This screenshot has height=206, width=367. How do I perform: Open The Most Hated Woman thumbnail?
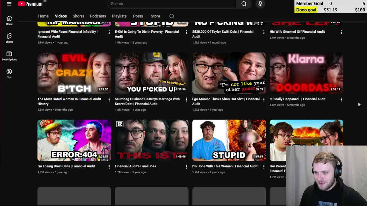[x=74, y=73]
